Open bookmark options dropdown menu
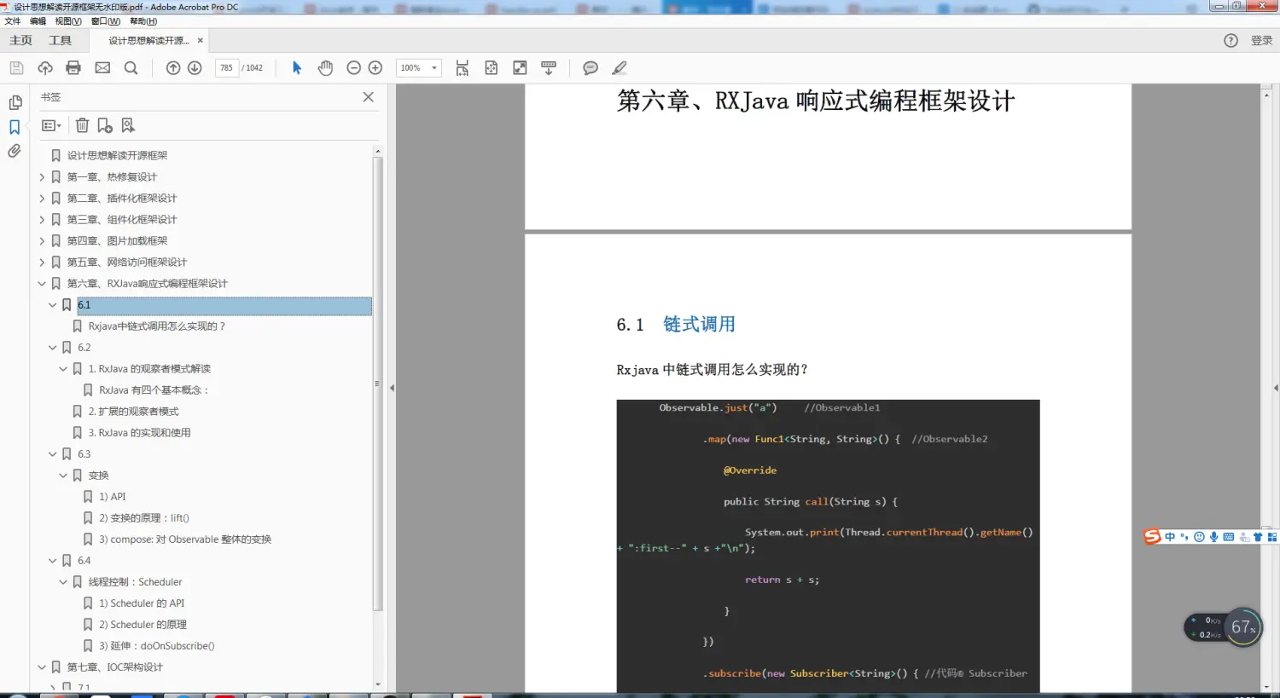This screenshot has height=698, width=1280. 51,125
